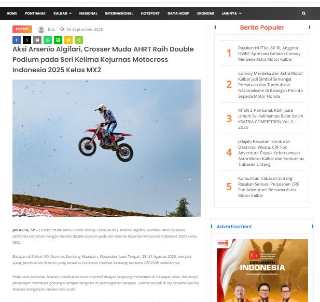Open the HOTSPORT menu section
This screenshot has height=302, width=320.
pos(150,14)
